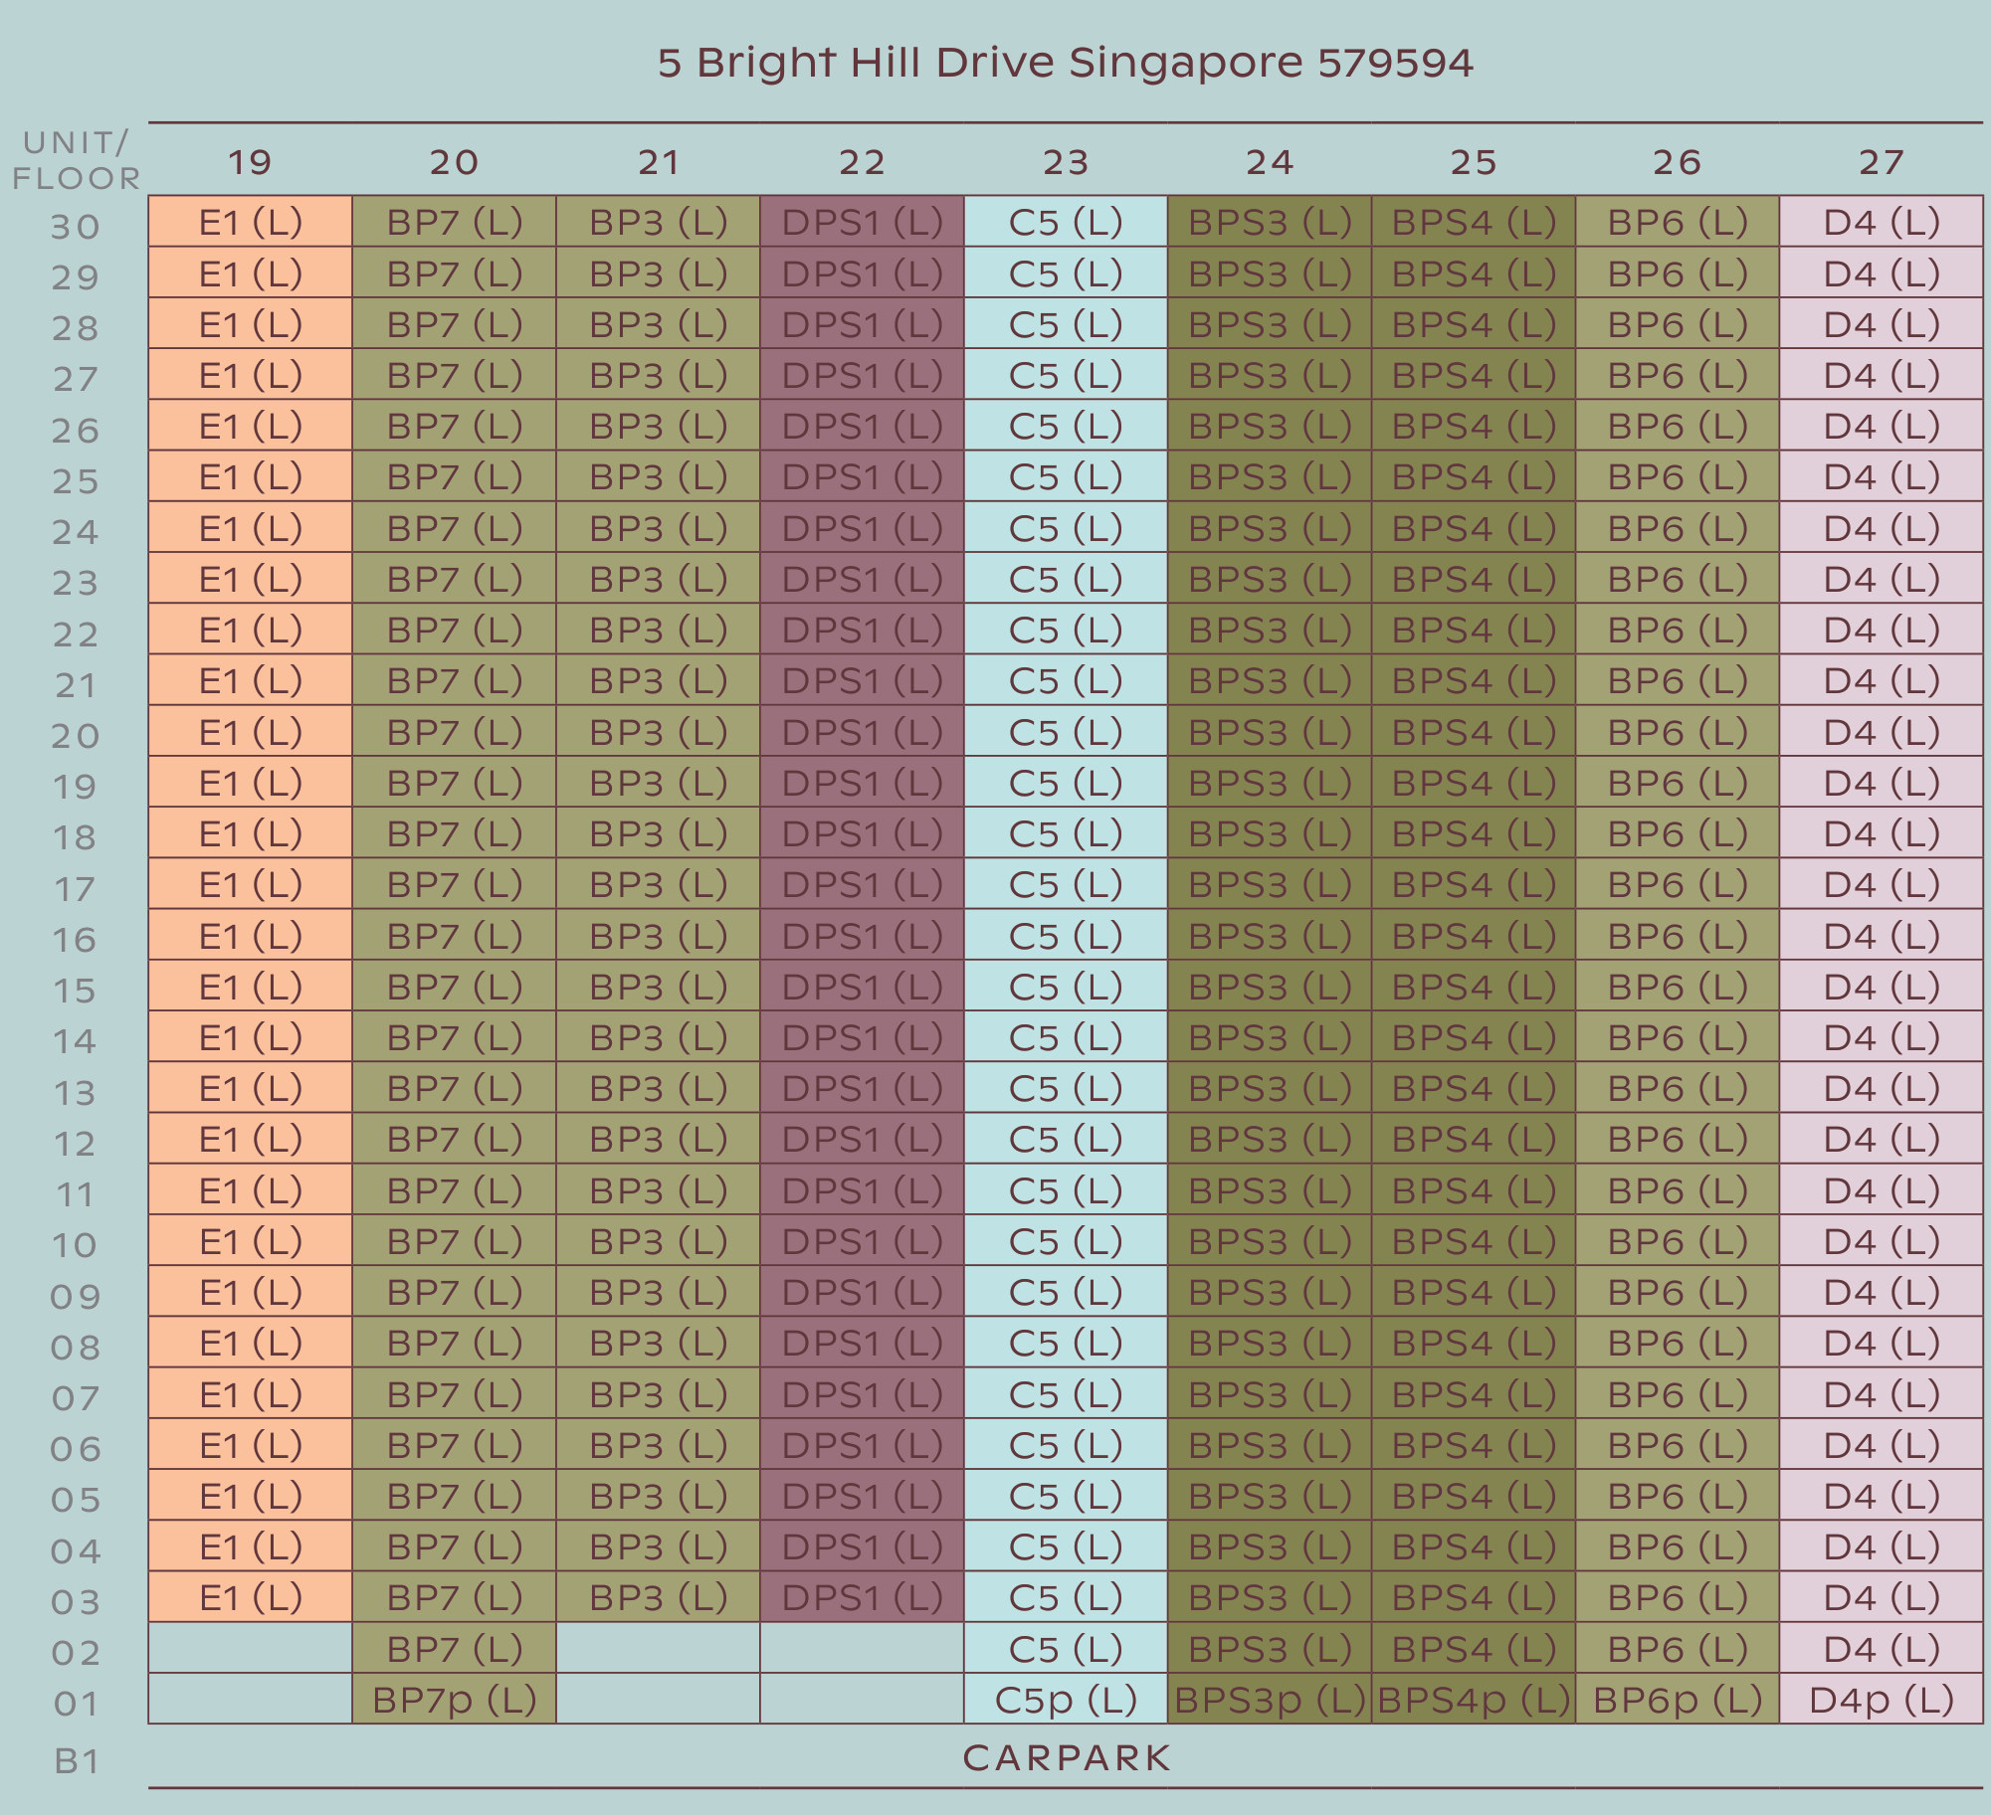Select E1 (L) cell on floor 16

coord(250,935)
